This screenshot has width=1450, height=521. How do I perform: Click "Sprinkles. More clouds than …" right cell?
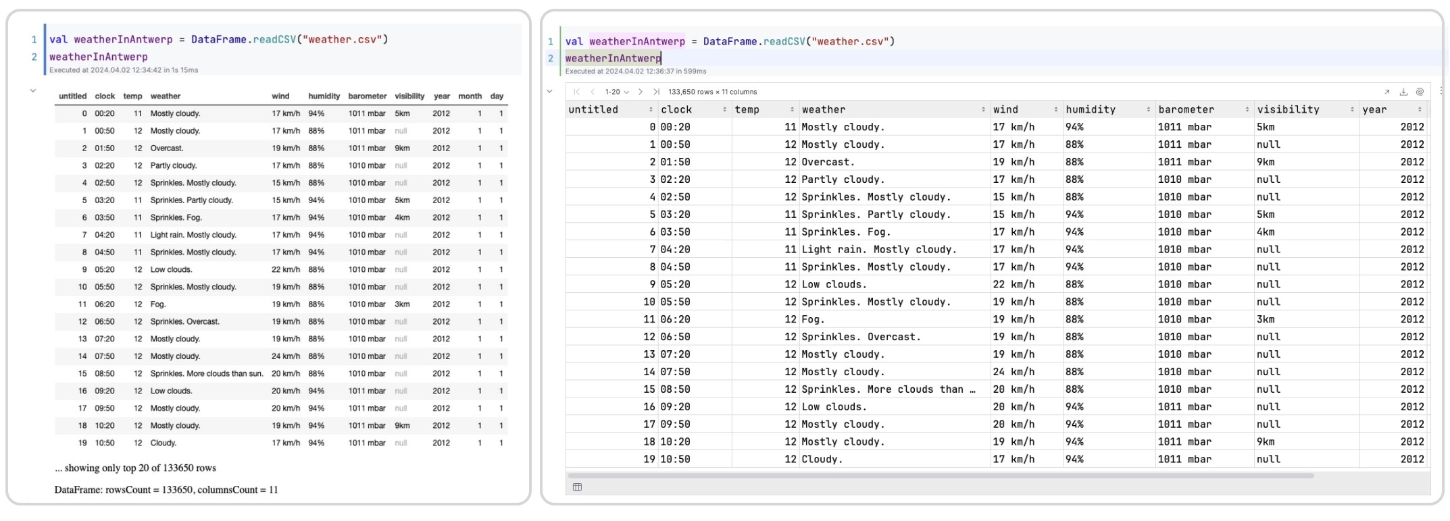point(889,389)
